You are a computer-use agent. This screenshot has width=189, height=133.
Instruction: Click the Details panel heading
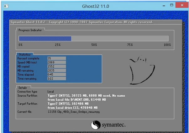click(23, 88)
